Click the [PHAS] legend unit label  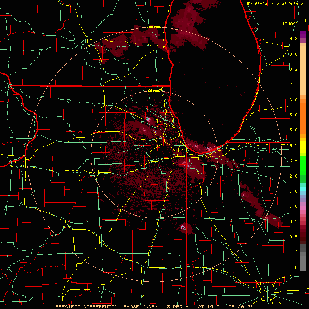click(290, 24)
